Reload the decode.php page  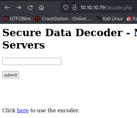(30, 8)
